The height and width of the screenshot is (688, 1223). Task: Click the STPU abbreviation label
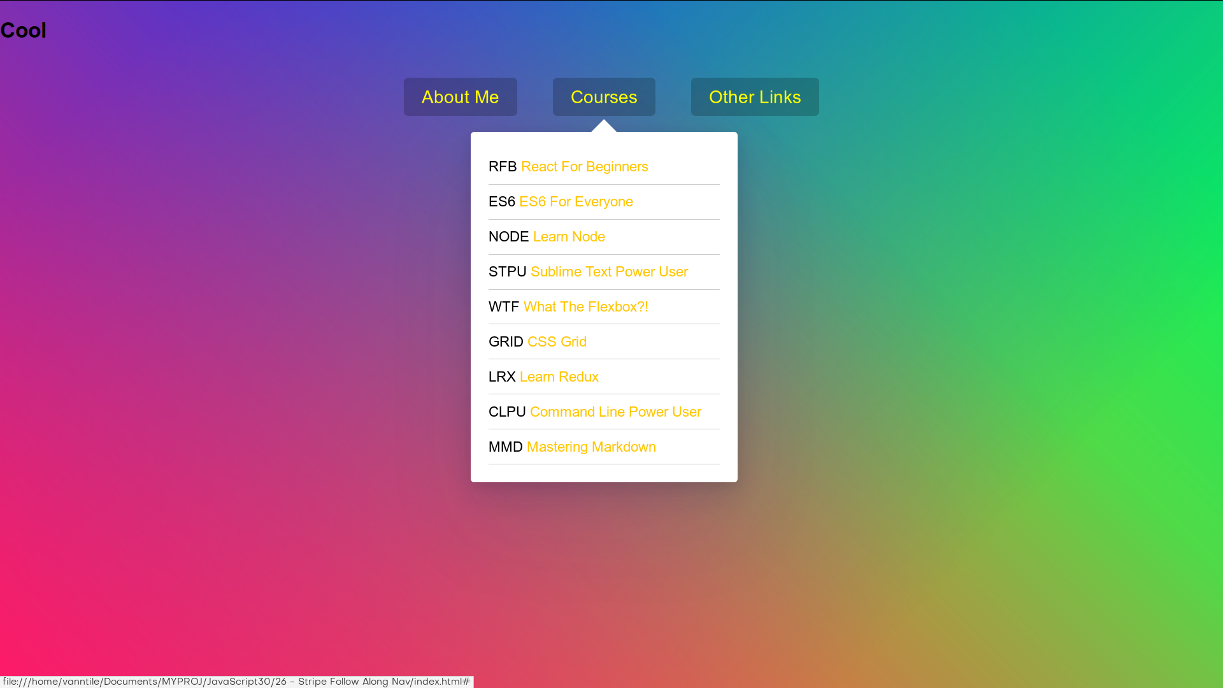click(x=507, y=271)
